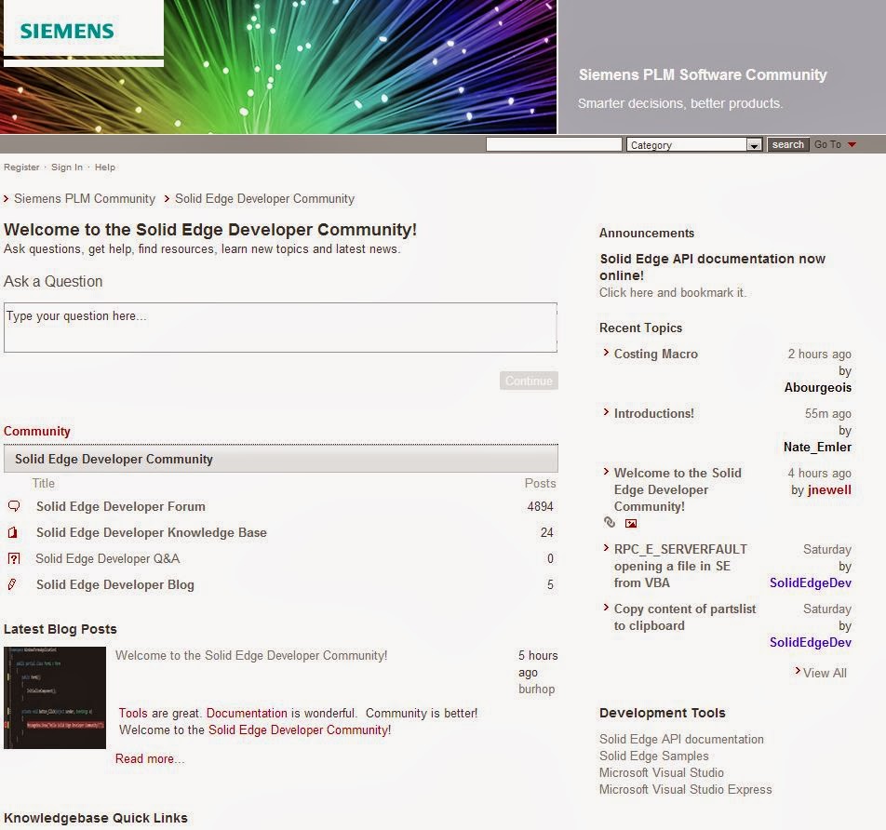The height and width of the screenshot is (830, 886).
Task: View profile of Nate_Emler
Action: (x=817, y=447)
